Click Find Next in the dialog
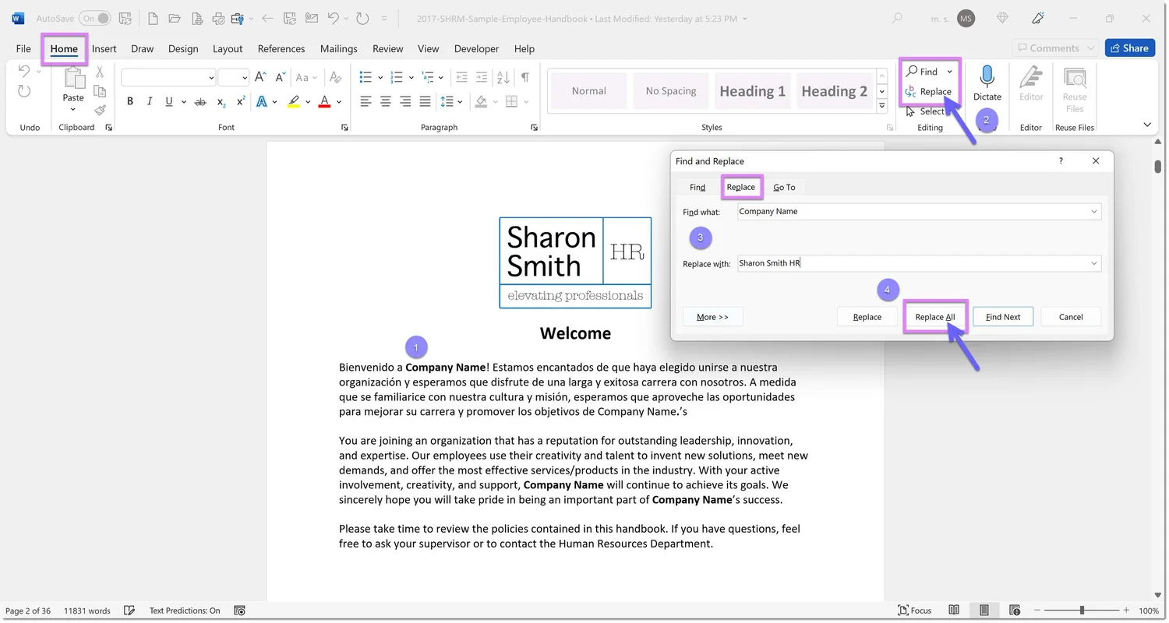This screenshot has width=1169, height=623. coord(1003,316)
